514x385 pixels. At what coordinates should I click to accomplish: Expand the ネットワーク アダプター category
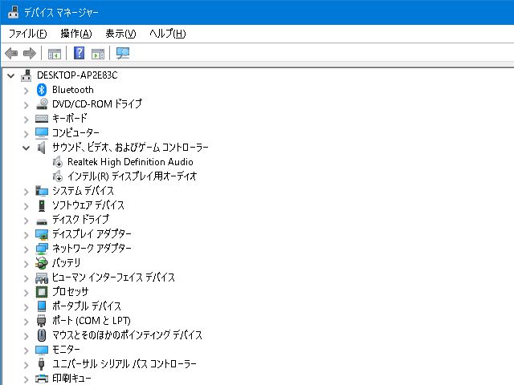(x=26, y=249)
